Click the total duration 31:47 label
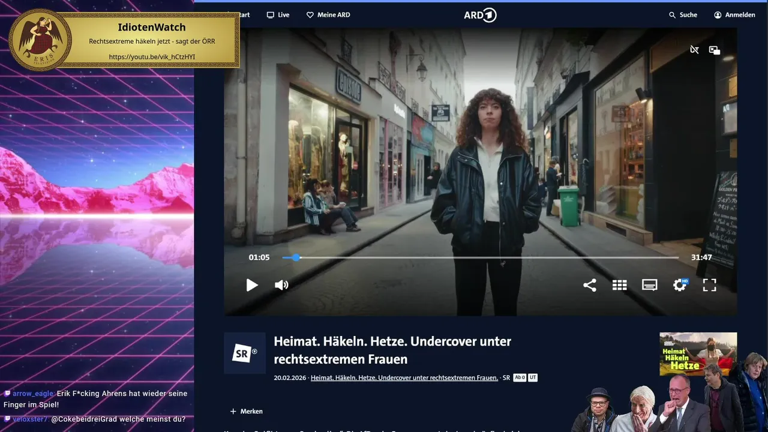768x432 pixels. [x=701, y=257]
